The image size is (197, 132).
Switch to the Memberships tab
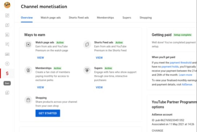coord(106,18)
